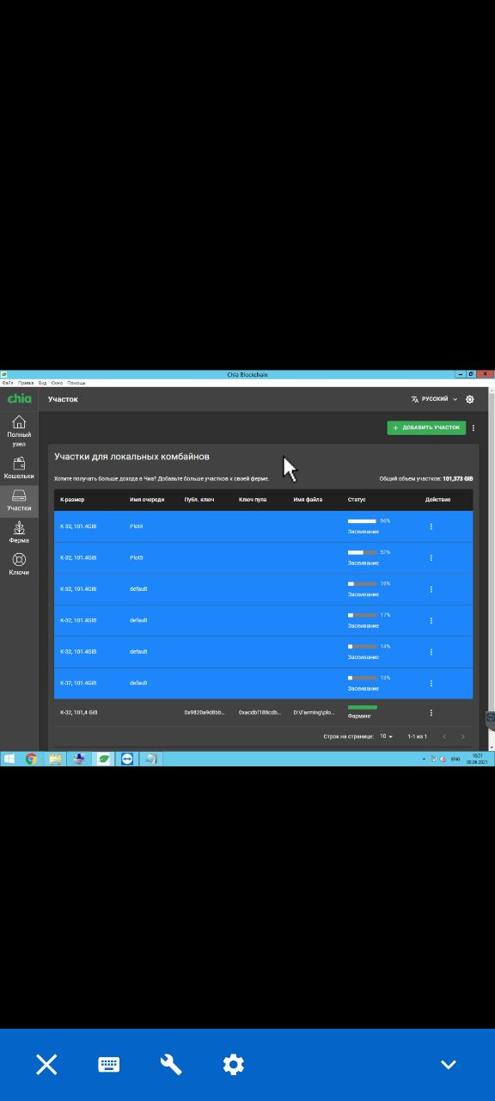Image resolution: width=495 pixels, height=1101 pixels.
Task: Open the action menu for the 17% default plot
Action: [431, 620]
